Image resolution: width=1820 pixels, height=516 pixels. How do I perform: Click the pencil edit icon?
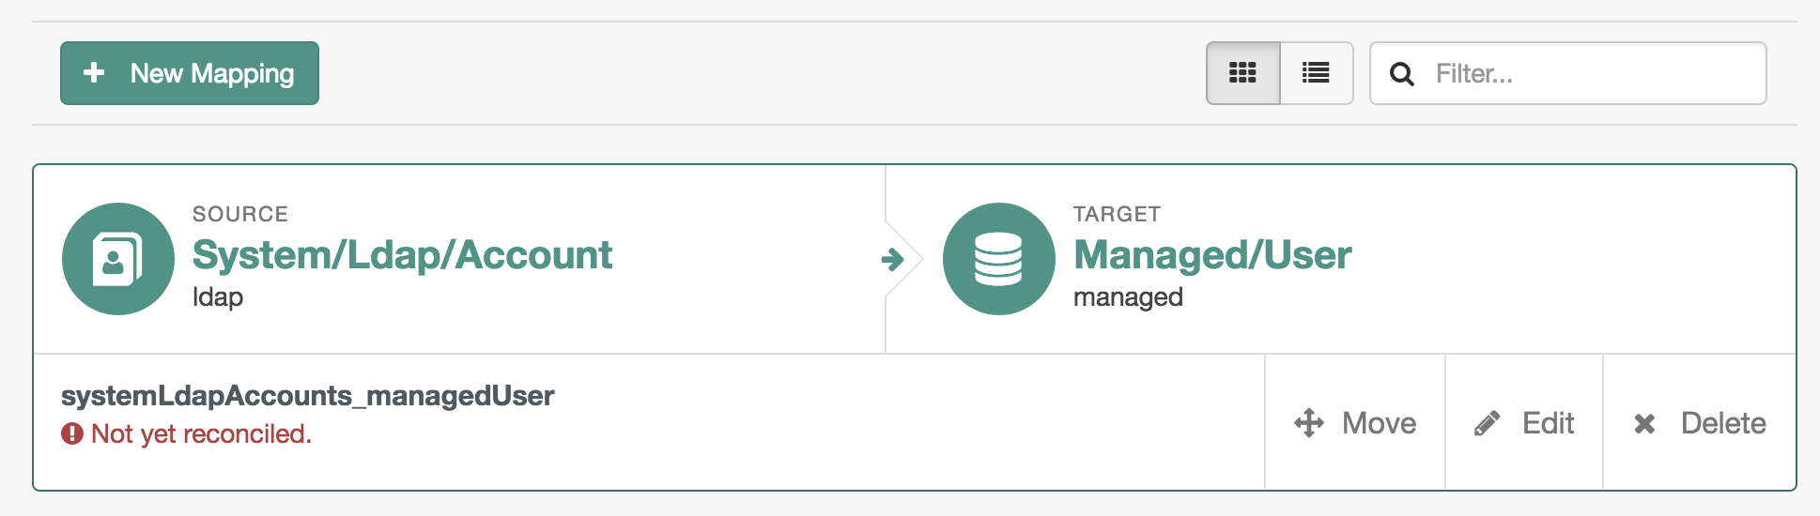pyautogui.click(x=1487, y=424)
